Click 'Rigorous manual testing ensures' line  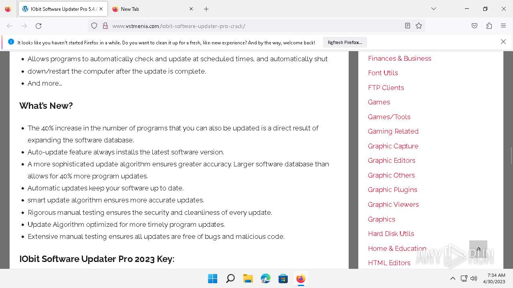(x=150, y=212)
